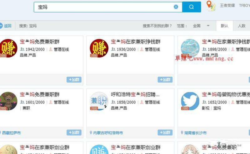Click the member count 1858/2000
This screenshot has width=250, height=154.
click(126, 102)
